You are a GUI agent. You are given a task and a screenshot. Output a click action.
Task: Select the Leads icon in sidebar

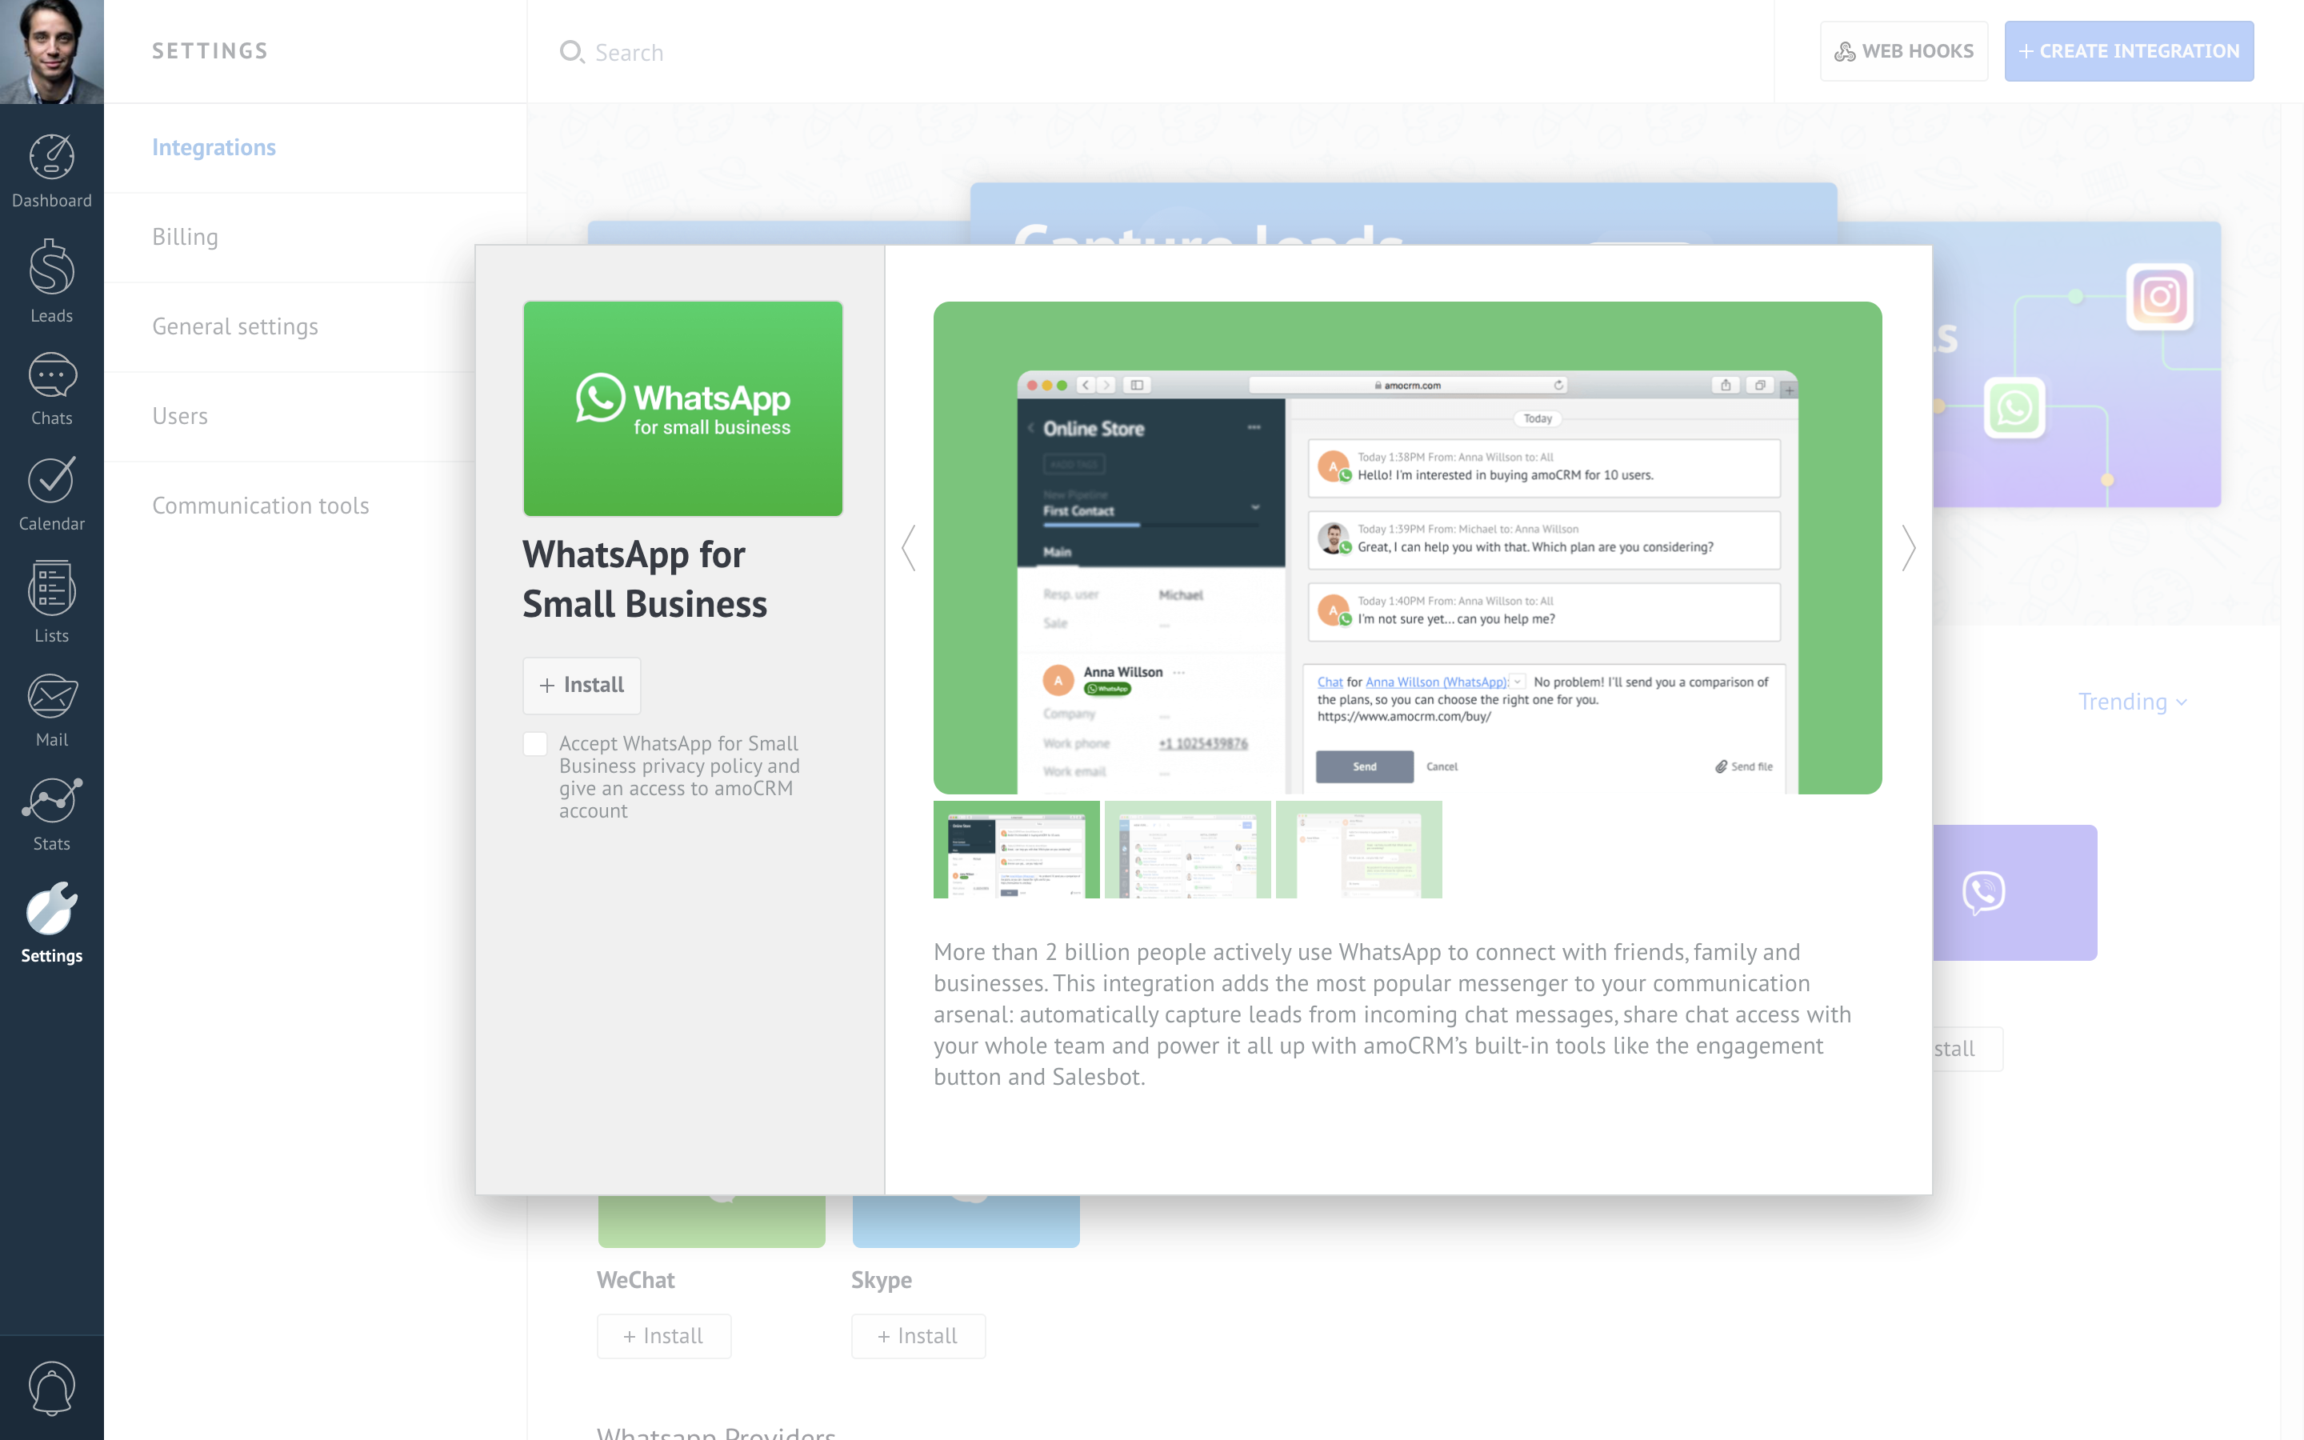coord(51,275)
